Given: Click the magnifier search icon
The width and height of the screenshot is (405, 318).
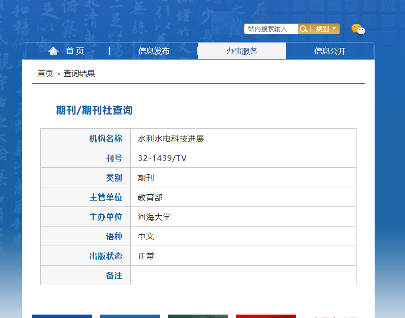Looking at the screenshot, I should 304,29.
